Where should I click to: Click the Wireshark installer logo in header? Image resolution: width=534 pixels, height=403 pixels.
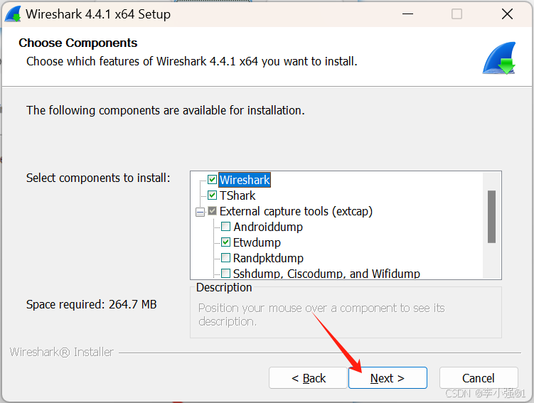pos(499,58)
